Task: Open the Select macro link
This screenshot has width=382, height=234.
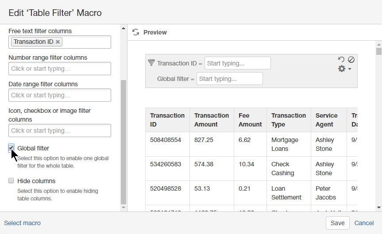Action: 22,223
